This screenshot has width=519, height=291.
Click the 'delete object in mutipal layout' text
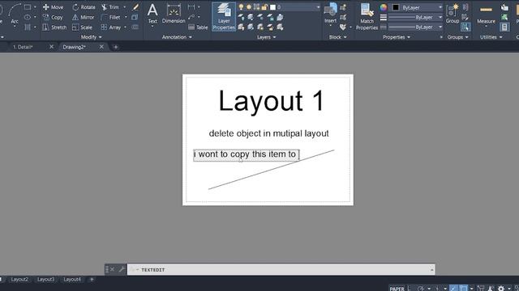pyautogui.click(x=268, y=133)
